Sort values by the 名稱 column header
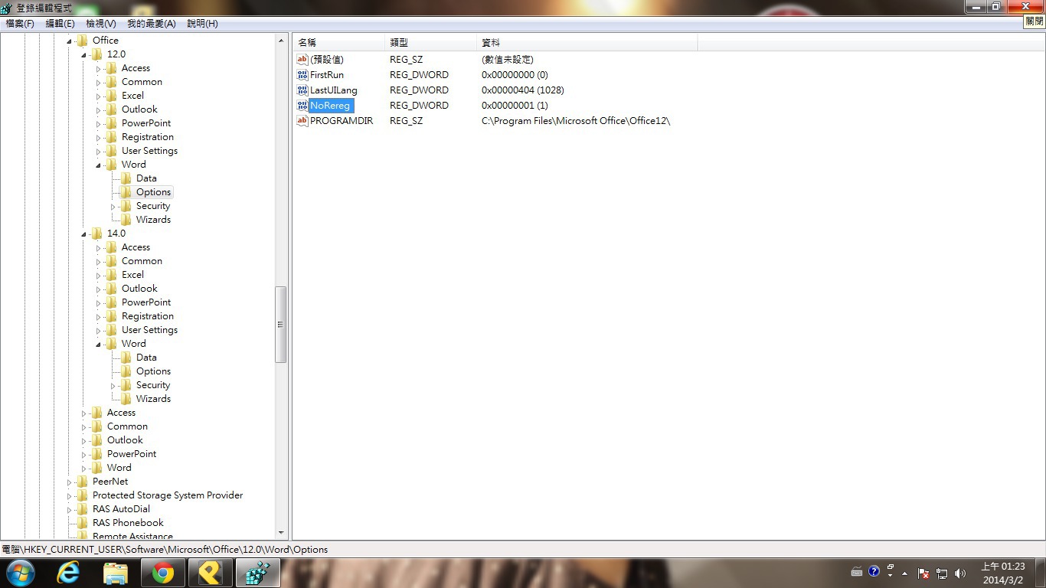Screen dimensions: 1046x588 [338, 43]
